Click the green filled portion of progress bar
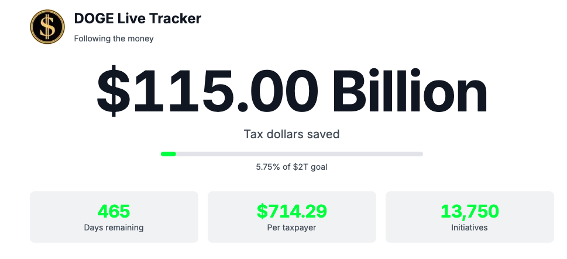Viewport: 567px width, 259px height. (x=169, y=154)
